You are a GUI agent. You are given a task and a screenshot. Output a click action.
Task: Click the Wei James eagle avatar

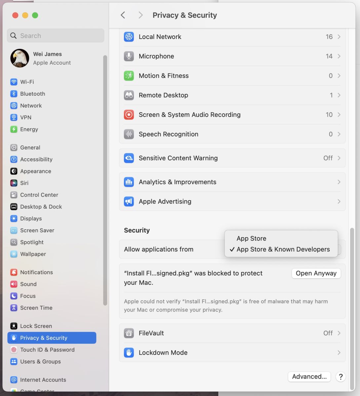[x=20, y=58]
